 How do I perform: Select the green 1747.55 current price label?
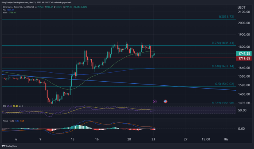coord(244,53)
